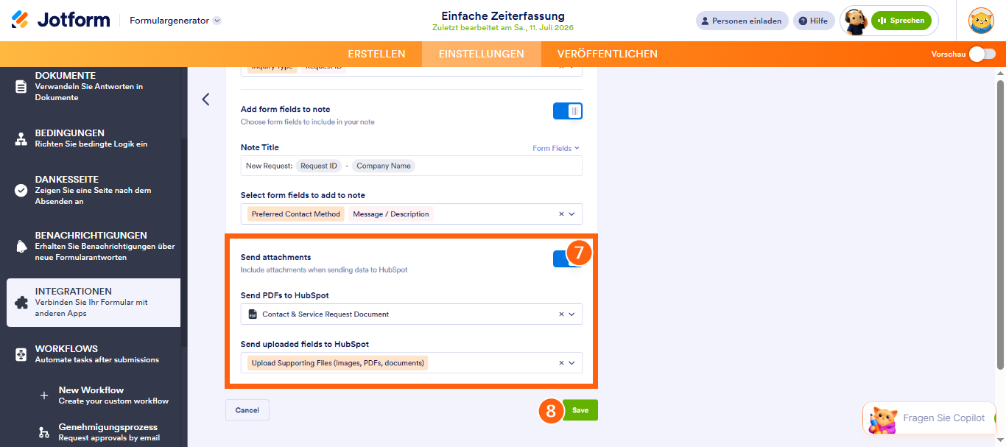Click the Message / Description tag
The image size is (1006, 447).
pyautogui.click(x=391, y=214)
